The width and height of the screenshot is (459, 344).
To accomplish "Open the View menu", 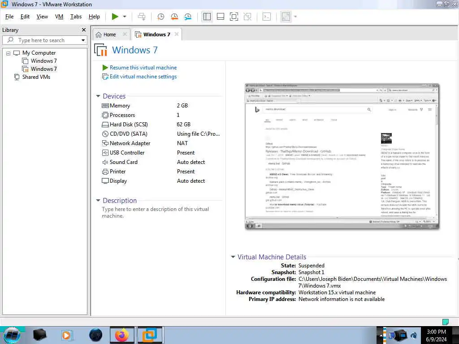I will tap(42, 17).
